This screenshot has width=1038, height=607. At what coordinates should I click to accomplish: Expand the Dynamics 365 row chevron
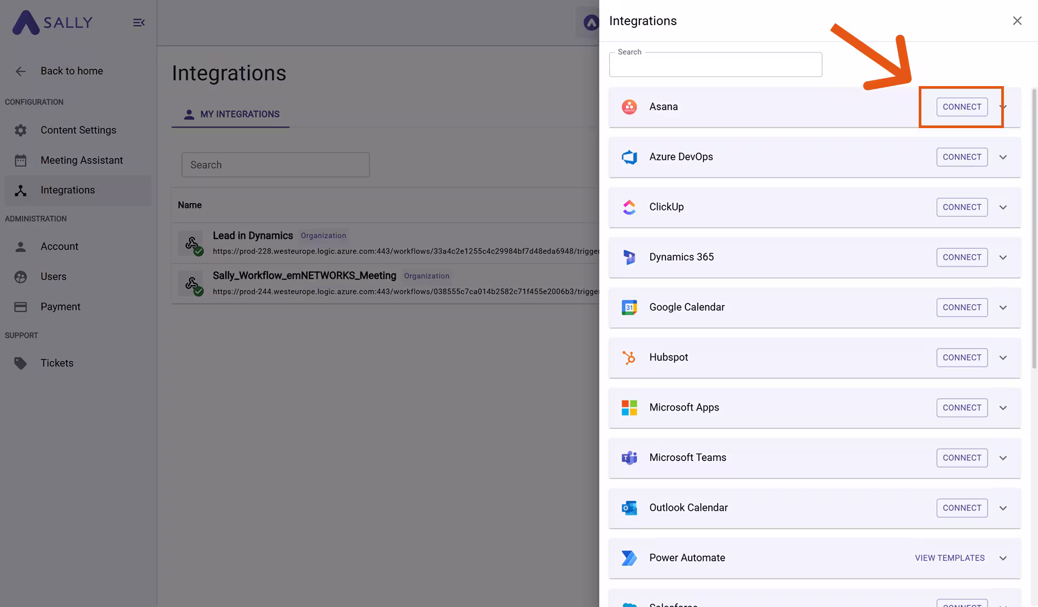[x=1003, y=258]
